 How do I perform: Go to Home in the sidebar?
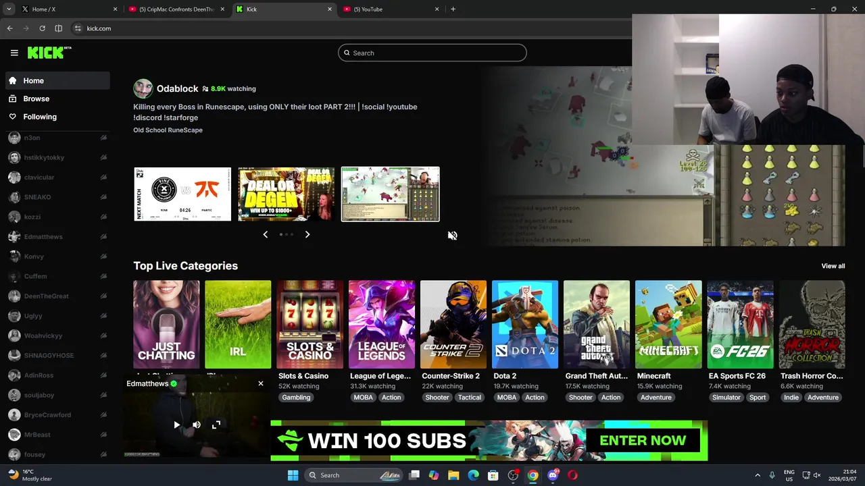57,80
